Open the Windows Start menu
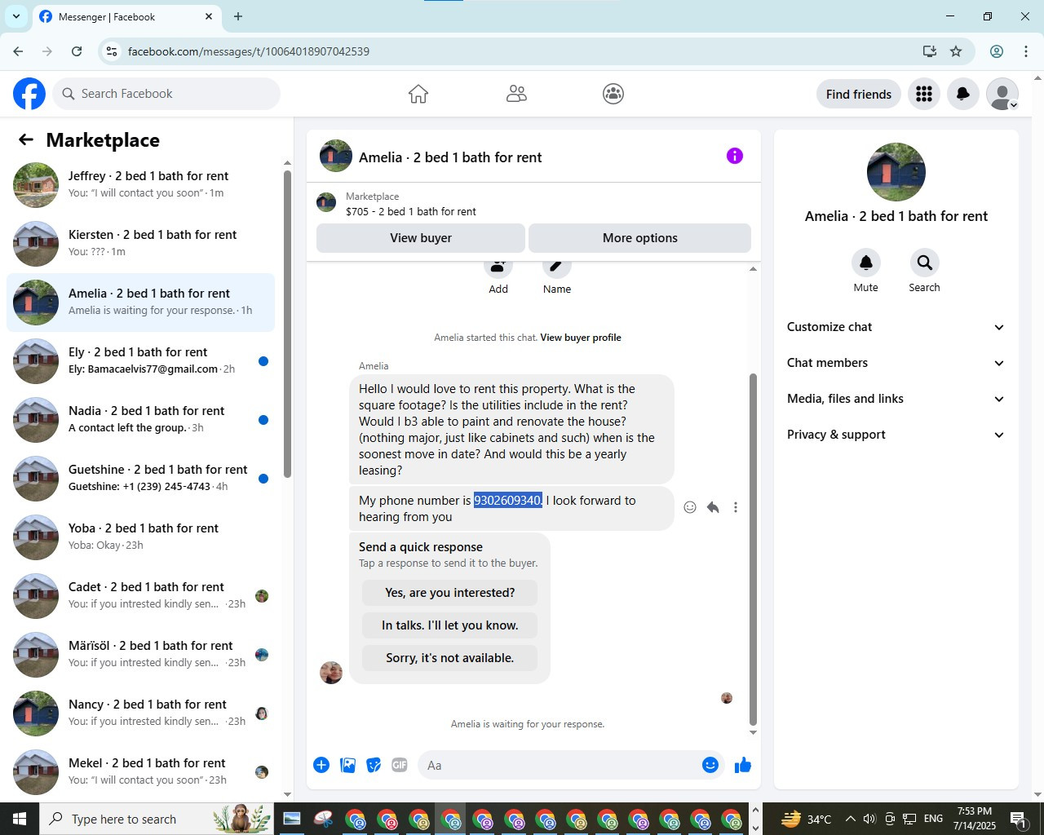The image size is (1044, 835). [x=20, y=819]
